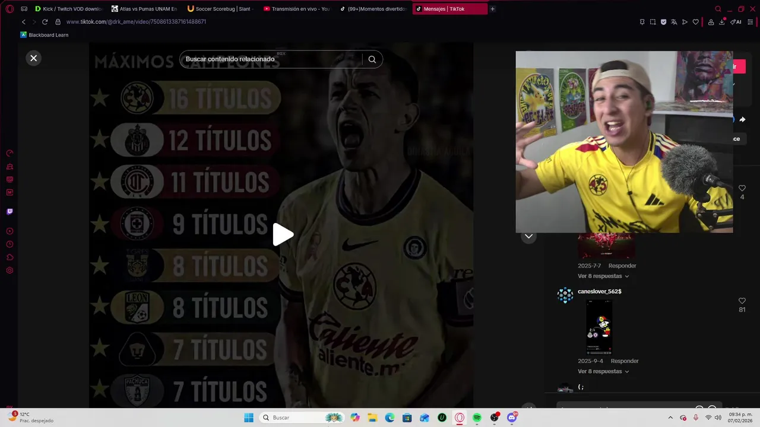Open the browser downloads icon

coord(722,22)
